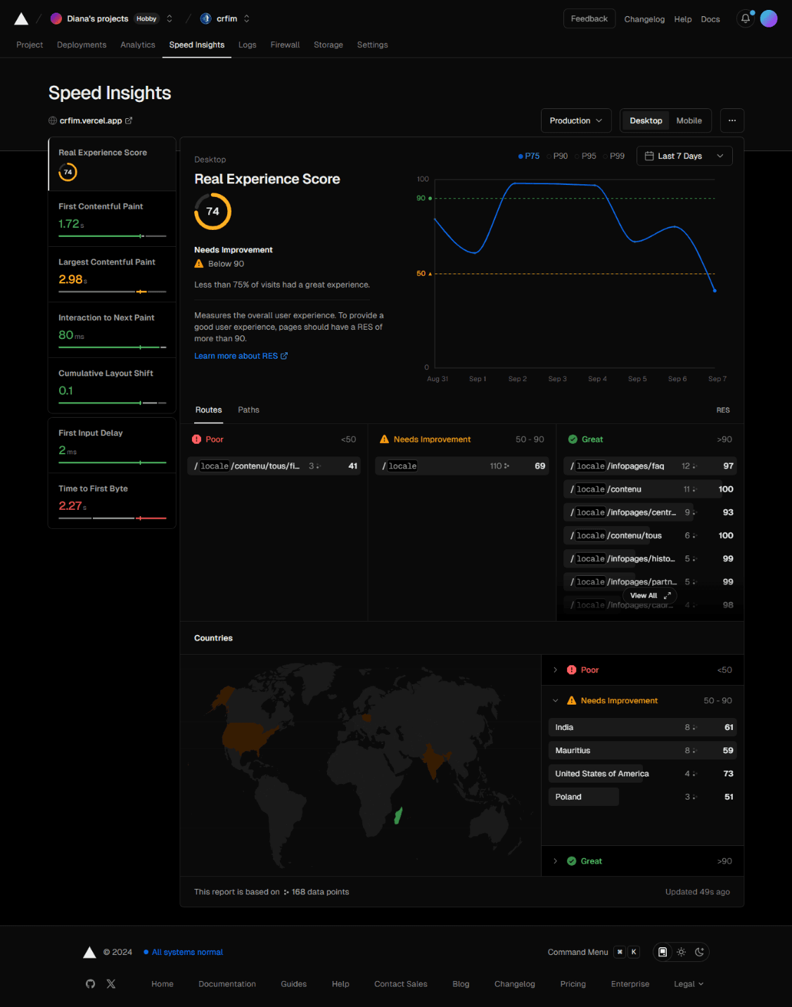The height and width of the screenshot is (1007, 792).
Task: Select the dark theme moon icon
Action: click(x=699, y=952)
